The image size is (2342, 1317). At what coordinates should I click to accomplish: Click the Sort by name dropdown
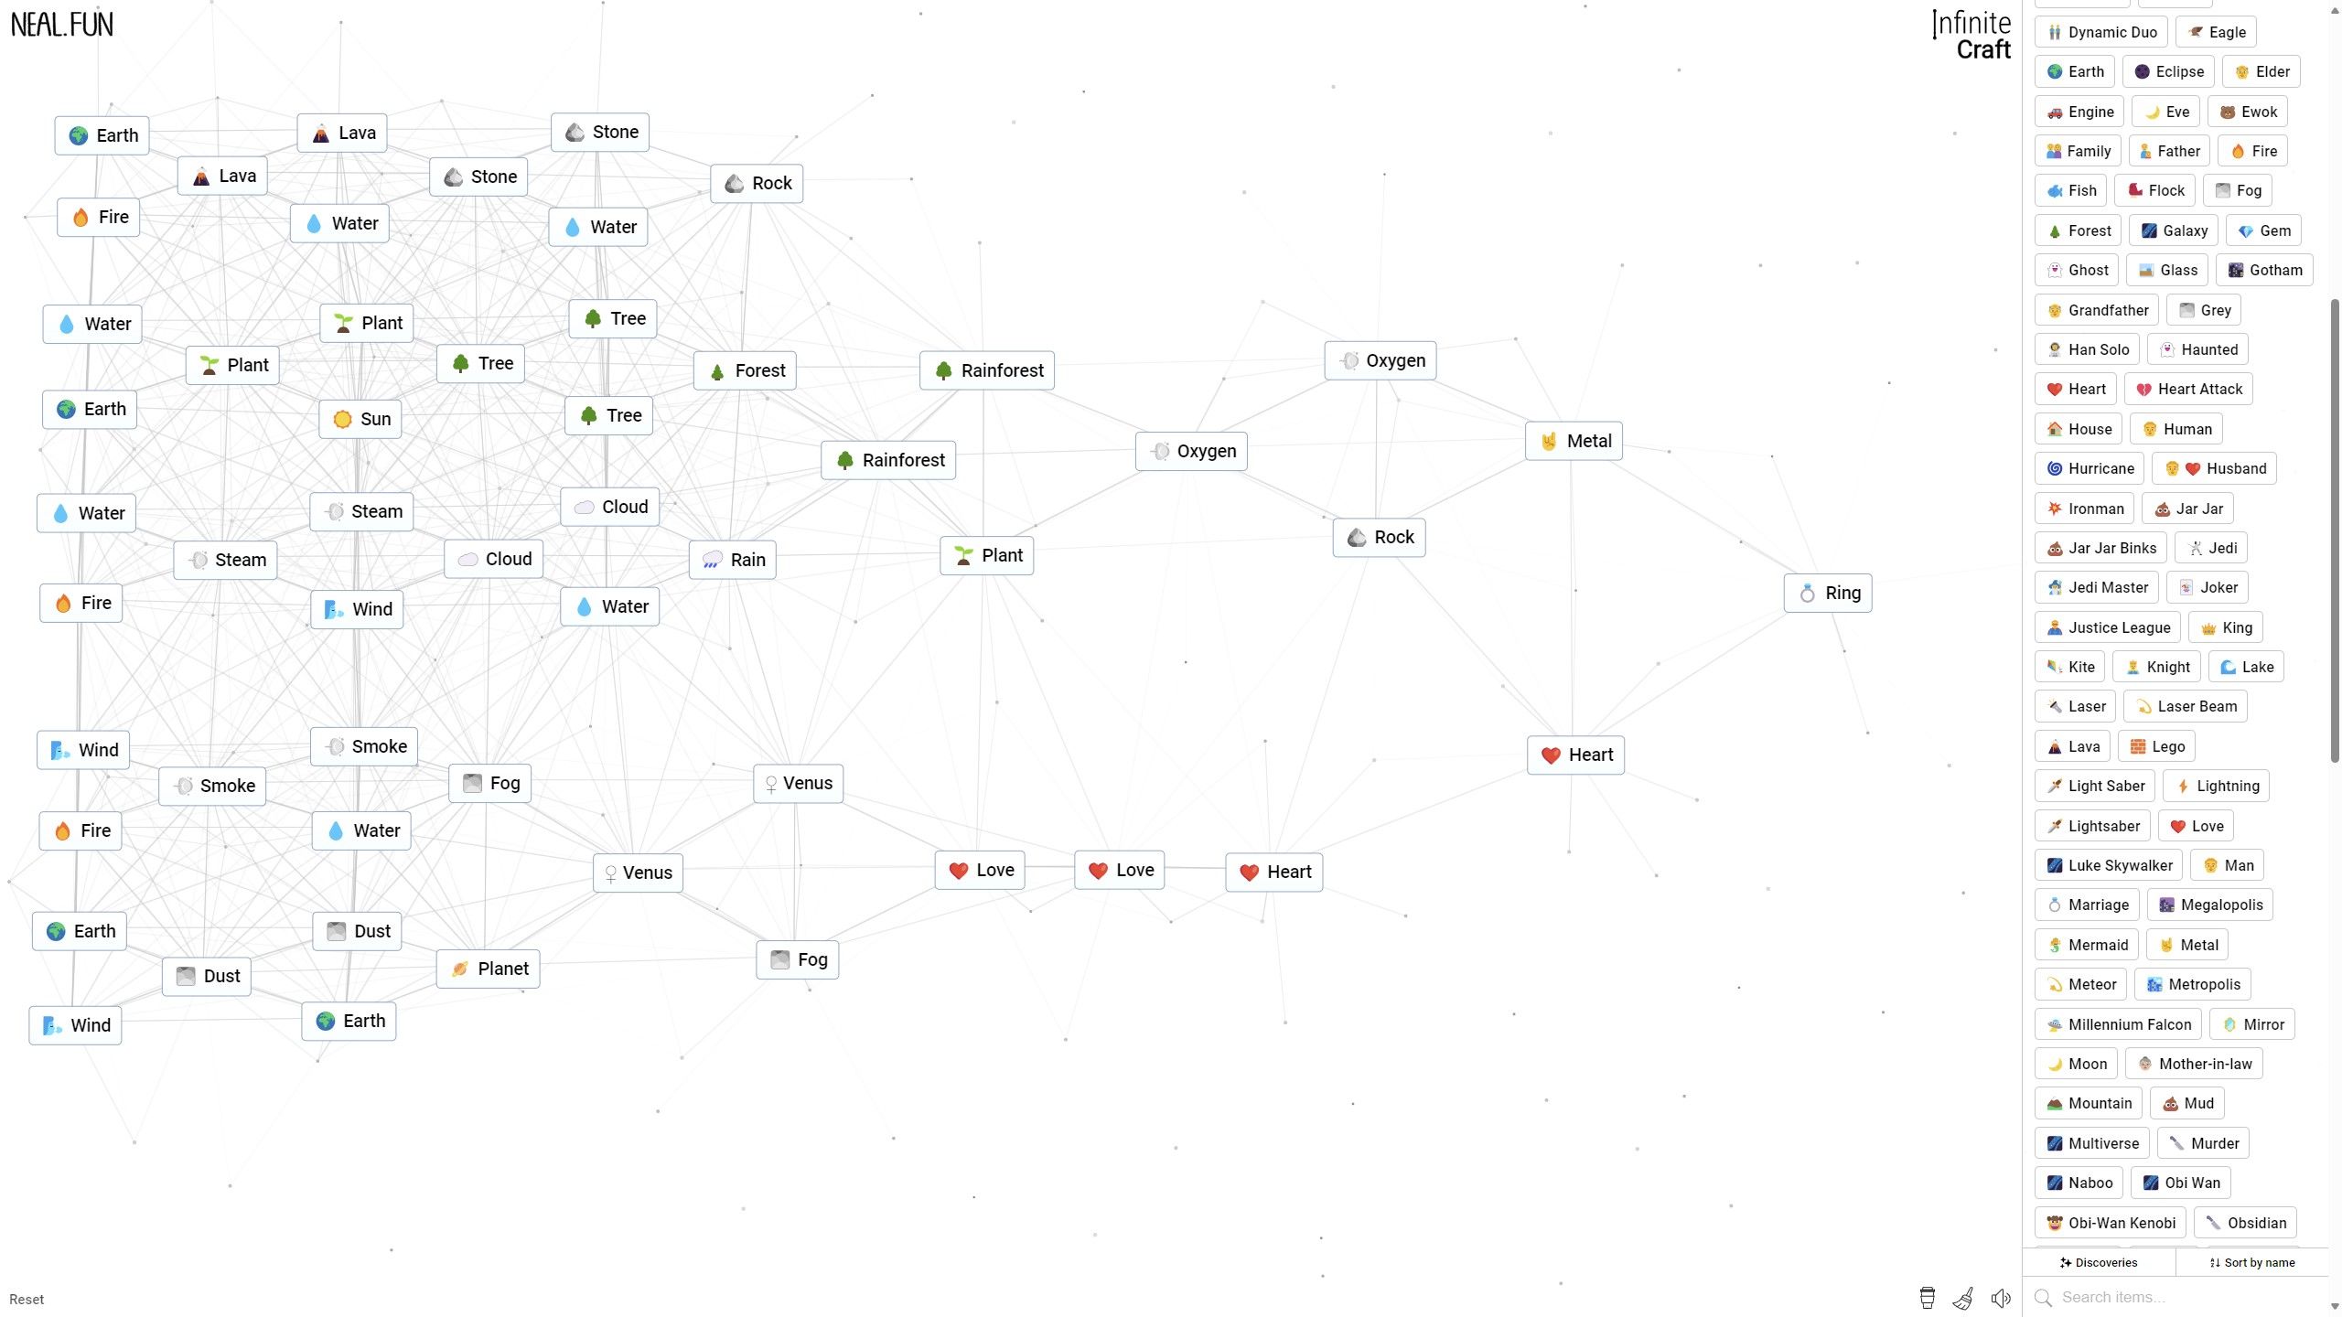[x=2252, y=1262]
